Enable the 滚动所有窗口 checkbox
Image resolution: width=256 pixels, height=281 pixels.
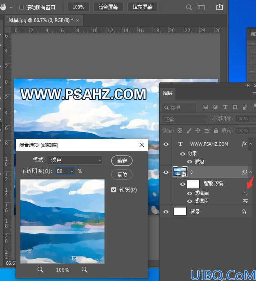click(x=21, y=7)
